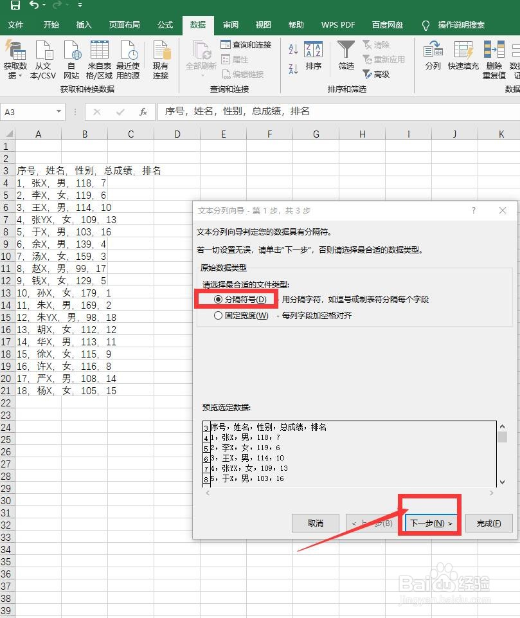Click the Text to Columns (分列) icon
Screen dimensions: 520x618
(x=433, y=55)
